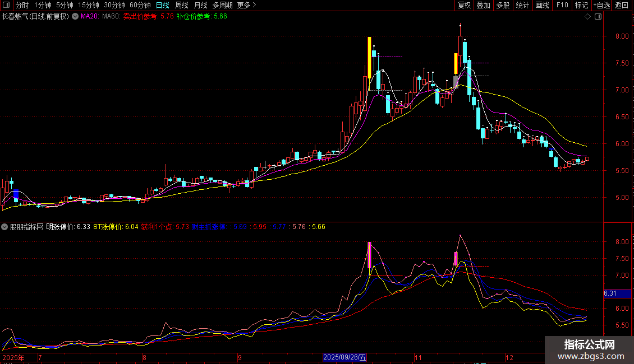
Task: Switch to 30分钟 period
Action: point(114,5)
